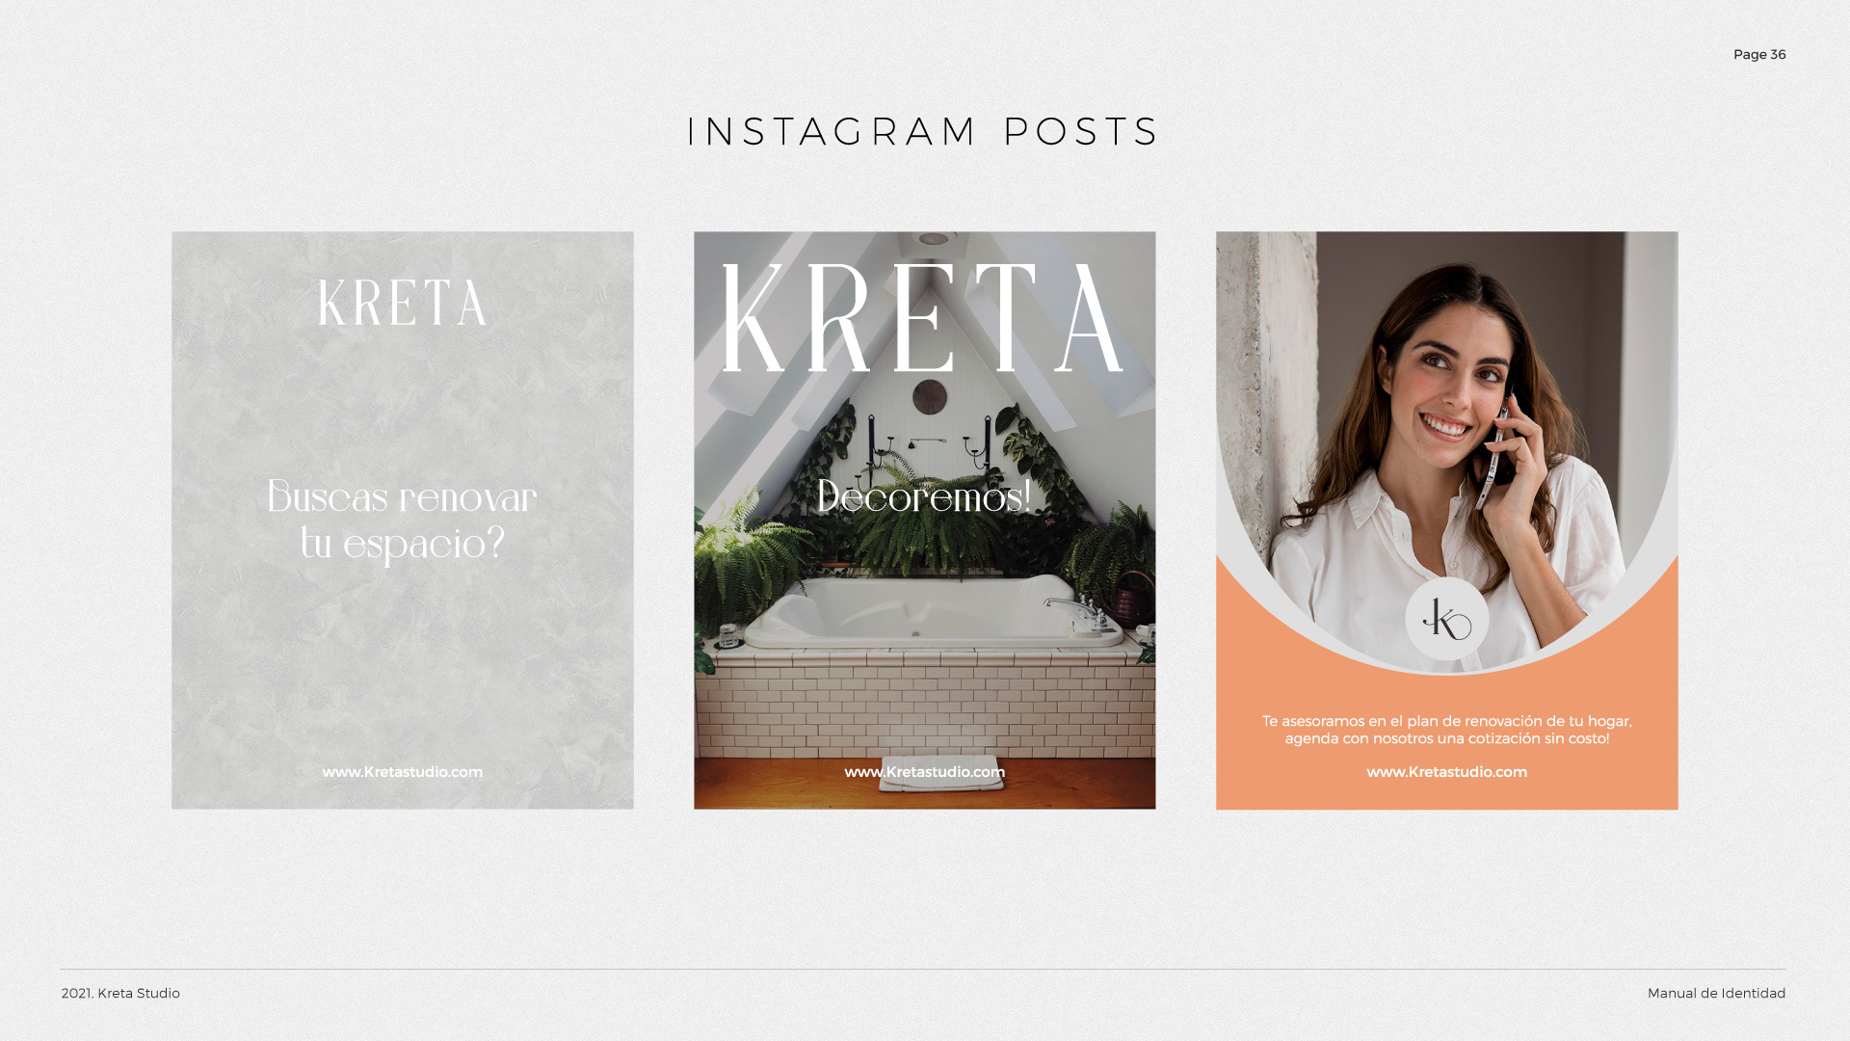Click the white bathtub in the photo

925,612
